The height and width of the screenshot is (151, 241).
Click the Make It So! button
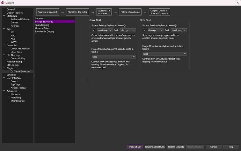click(135, 147)
